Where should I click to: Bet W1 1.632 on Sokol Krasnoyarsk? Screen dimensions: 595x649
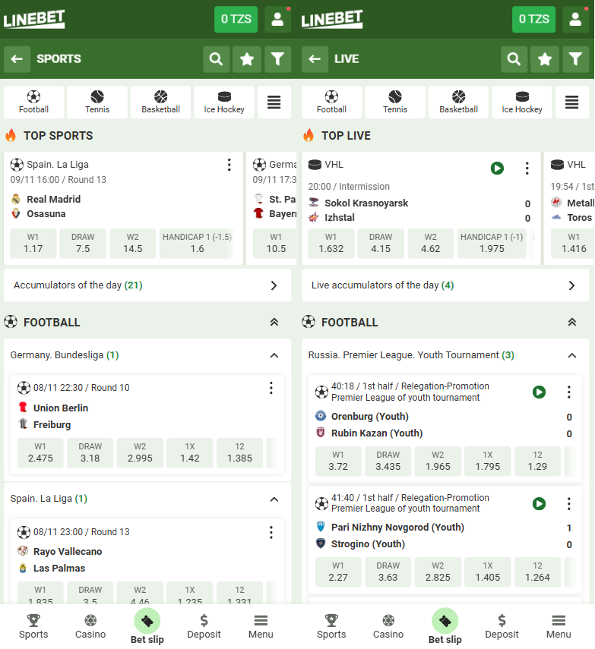pyautogui.click(x=331, y=244)
